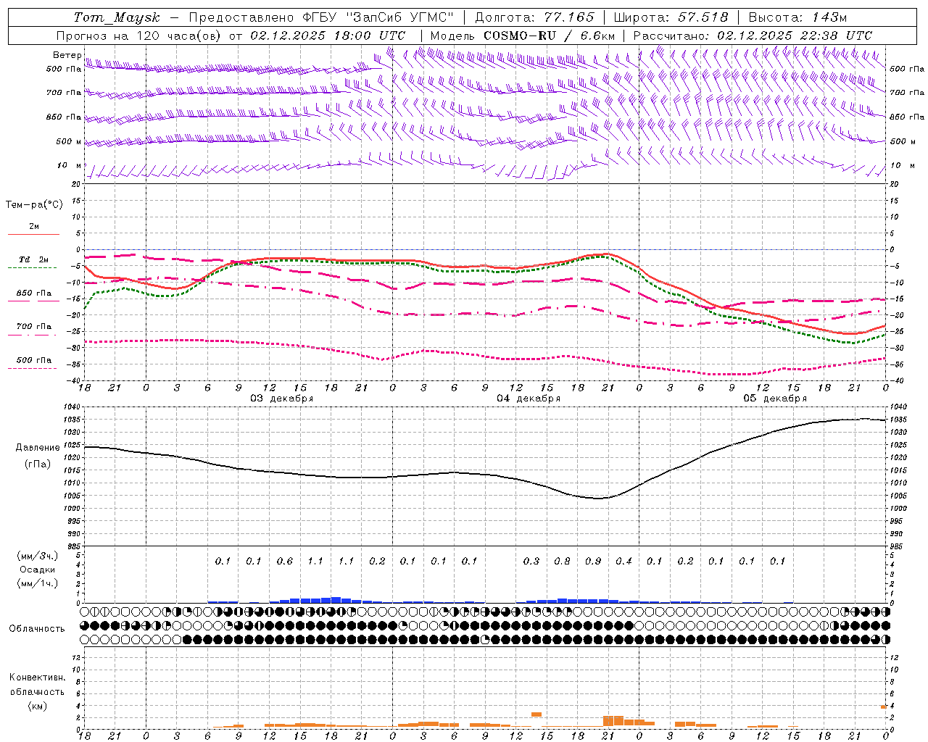Image resolution: width=928 pixels, height=742 pixels.
Task: Select the provider text ФГБУ "ЗапСиб УГМС"
Action: (377, 17)
